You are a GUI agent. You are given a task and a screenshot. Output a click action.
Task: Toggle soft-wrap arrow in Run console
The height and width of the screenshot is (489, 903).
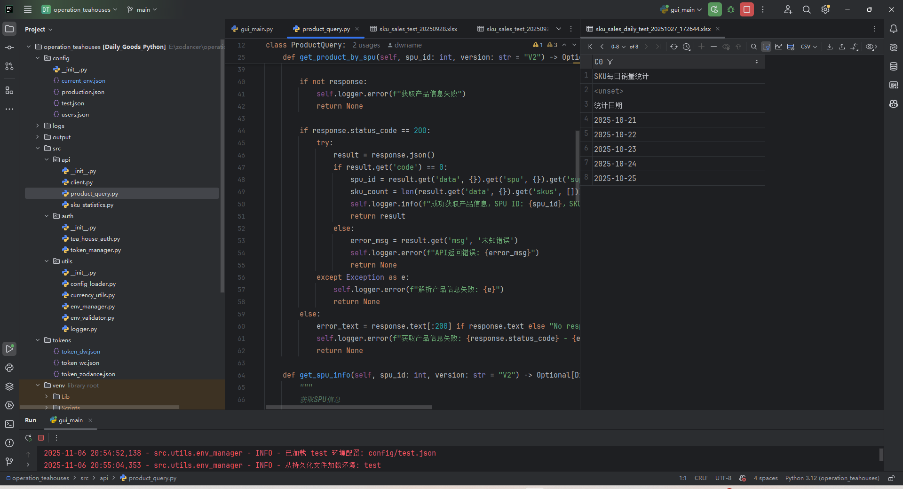(28, 465)
